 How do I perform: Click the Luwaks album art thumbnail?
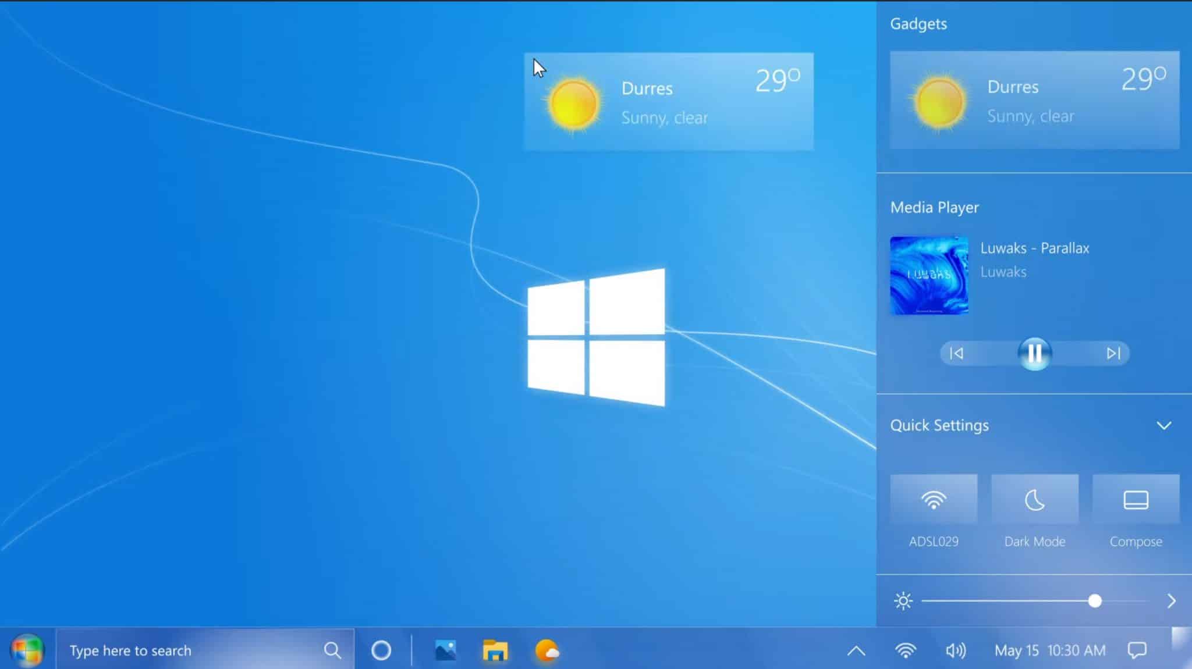(x=929, y=275)
